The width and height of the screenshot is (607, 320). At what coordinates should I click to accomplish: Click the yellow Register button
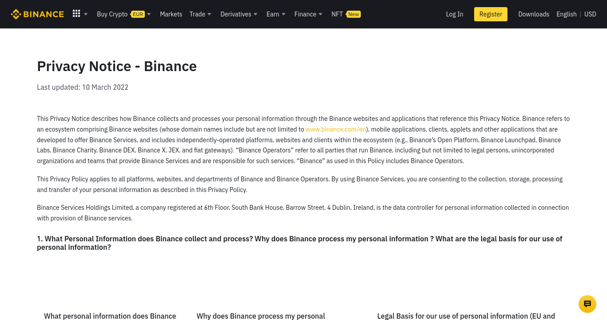pos(491,14)
